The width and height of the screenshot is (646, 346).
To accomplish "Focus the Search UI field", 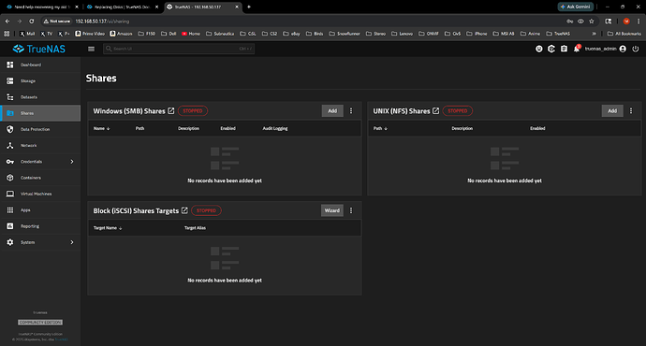I will coord(179,49).
